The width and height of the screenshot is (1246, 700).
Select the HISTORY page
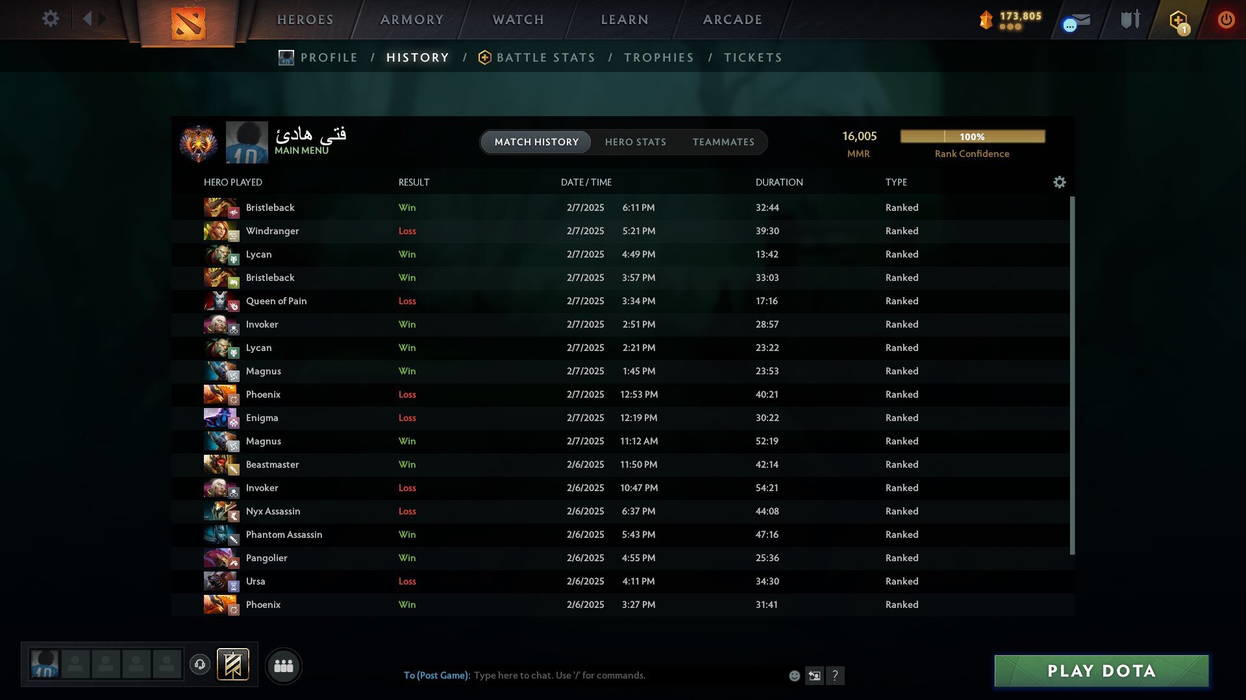pos(417,58)
